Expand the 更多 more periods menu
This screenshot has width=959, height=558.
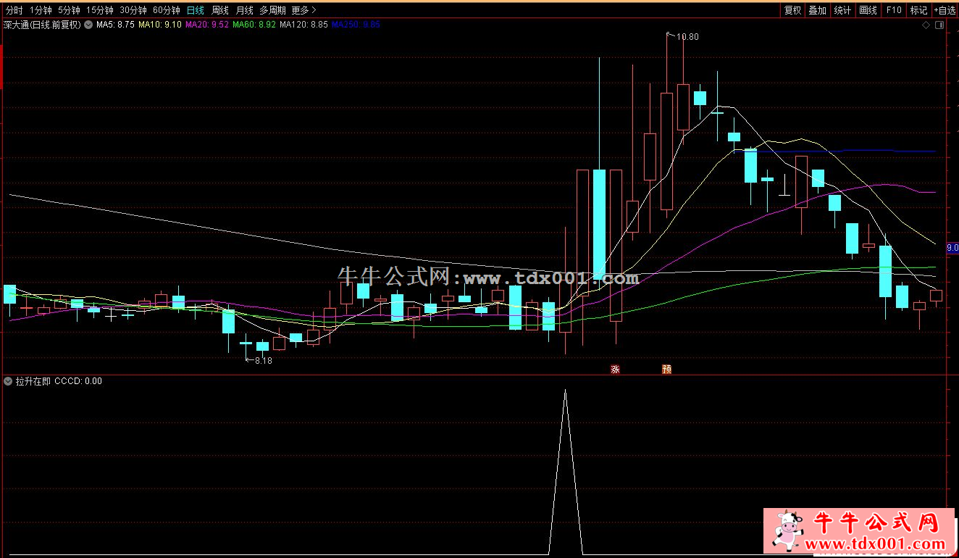tap(303, 11)
